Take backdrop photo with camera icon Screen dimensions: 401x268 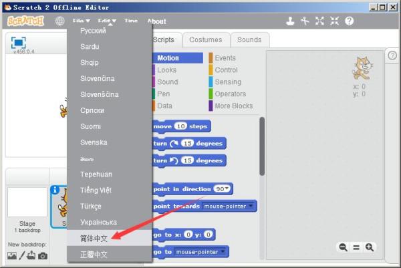43,256
